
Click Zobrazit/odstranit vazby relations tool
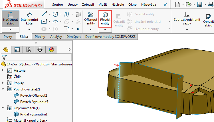coord(187,19)
